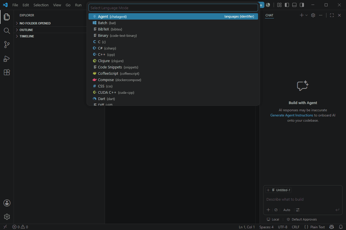Select C# (csharp) language mode
This screenshot has width=346, height=230.
coord(173,48)
